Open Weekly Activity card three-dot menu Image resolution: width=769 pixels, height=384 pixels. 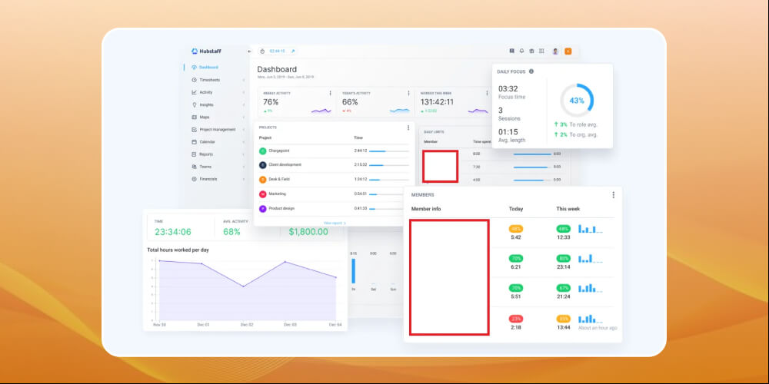point(330,93)
